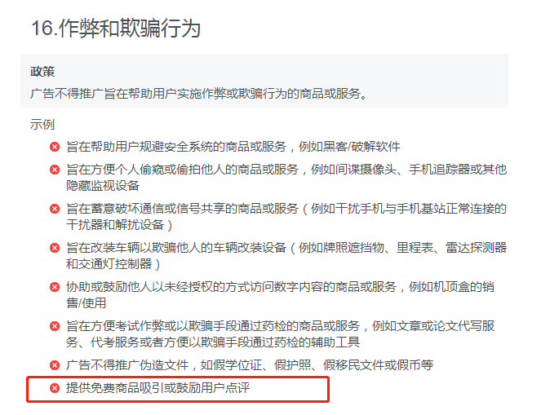Click the line 隐藏监视设备
Screen dimensions: 541x415
[x=103, y=186]
